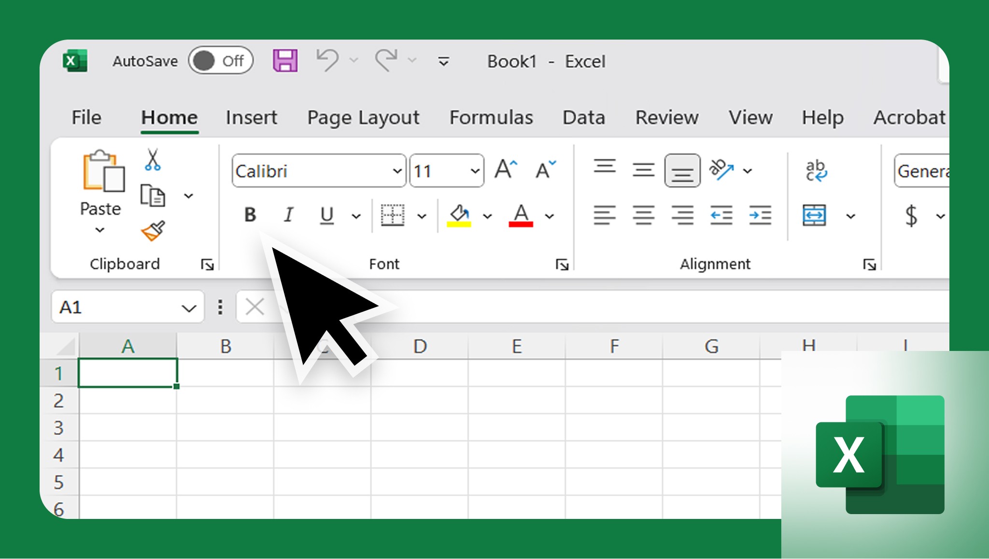
Task: Select the Format Painter brush icon
Action: coord(153,231)
